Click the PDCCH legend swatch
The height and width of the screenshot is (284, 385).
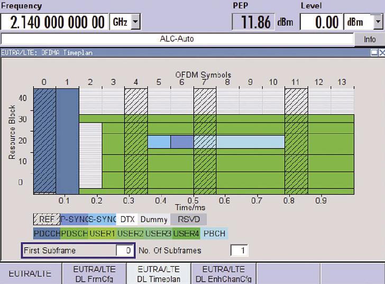(x=46, y=233)
